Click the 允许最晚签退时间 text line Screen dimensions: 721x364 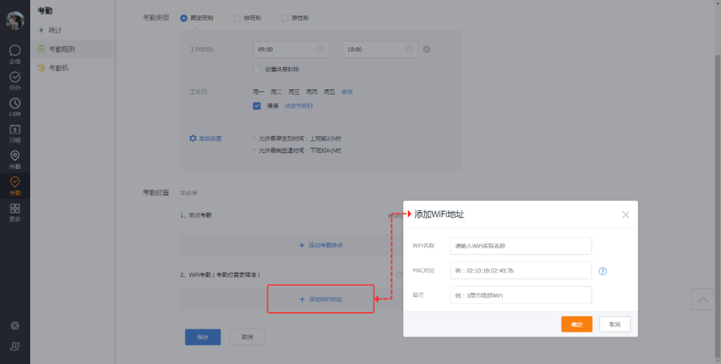coord(300,150)
